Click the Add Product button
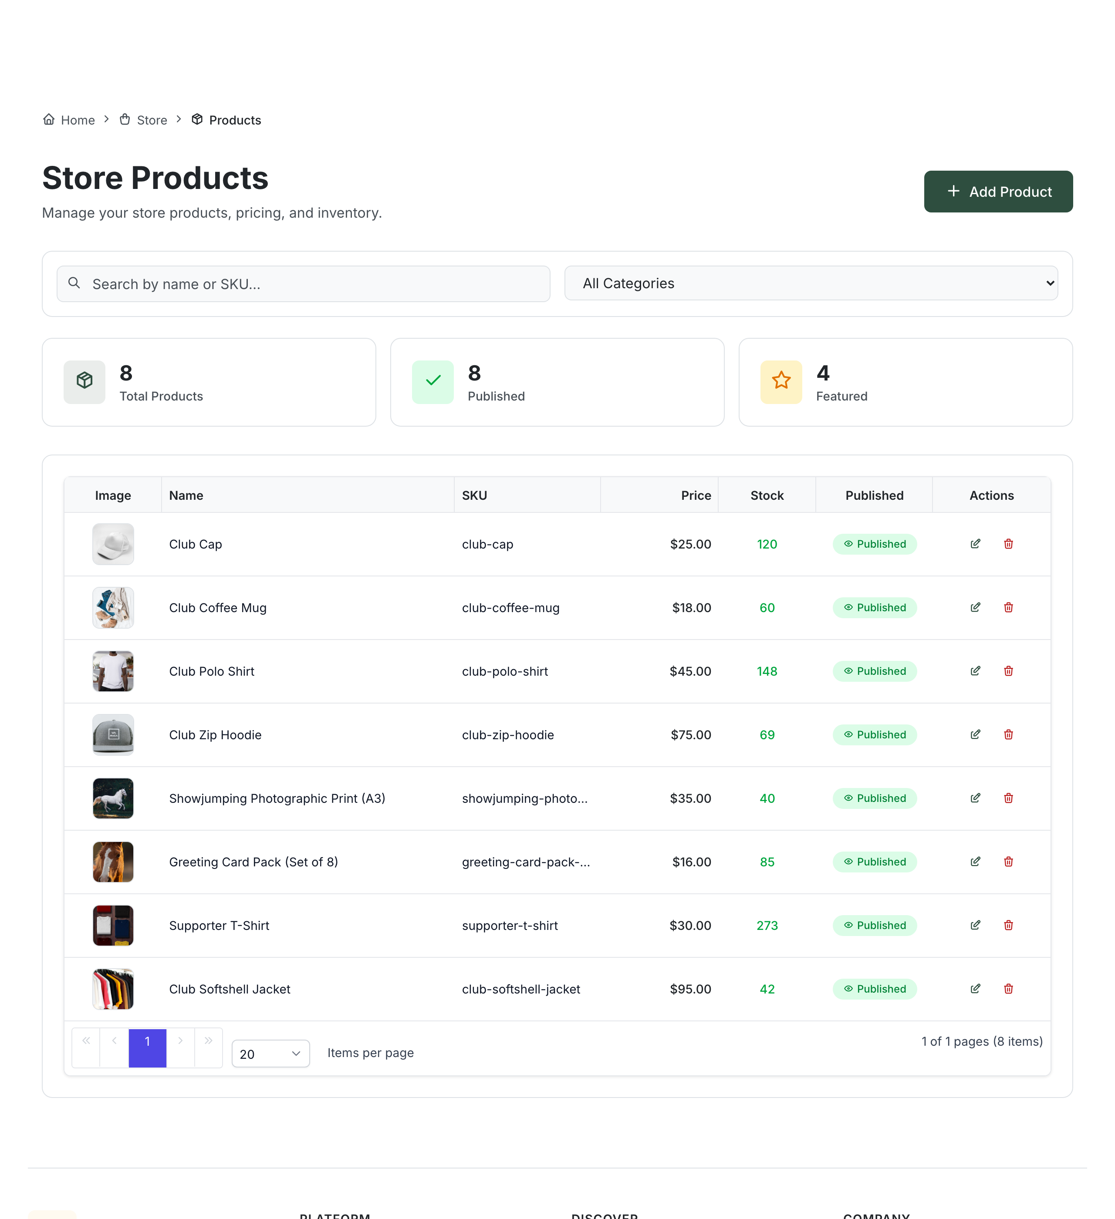Image resolution: width=1115 pixels, height=1219 pixels. click(x=998, y=191)
